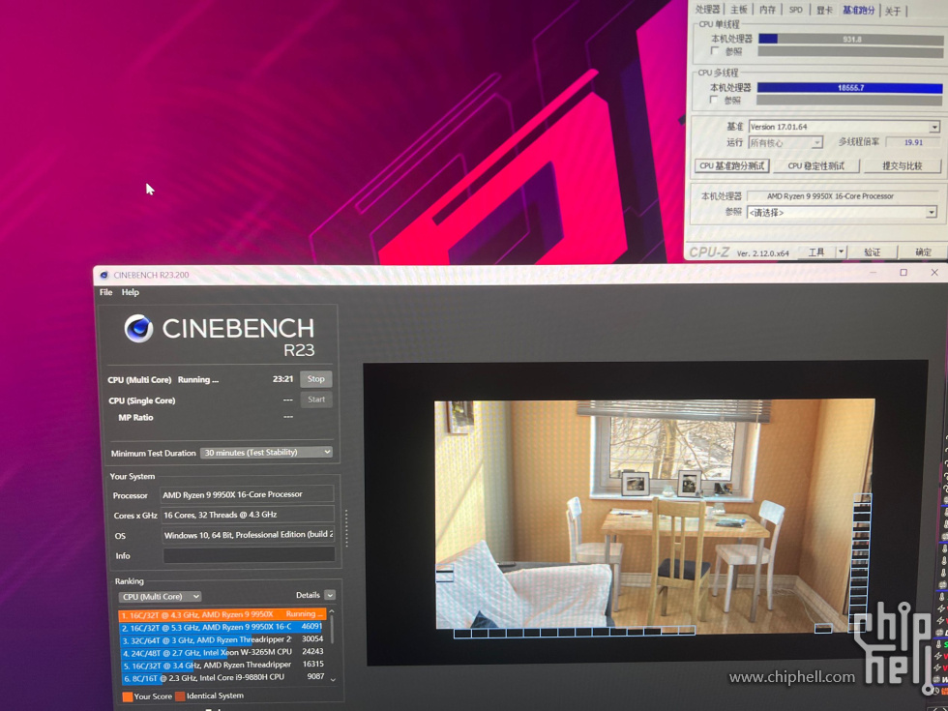Switch to CPU-Z 关于 tab
Viewport: 948px width, 711px height.
(x=893, y=11)
